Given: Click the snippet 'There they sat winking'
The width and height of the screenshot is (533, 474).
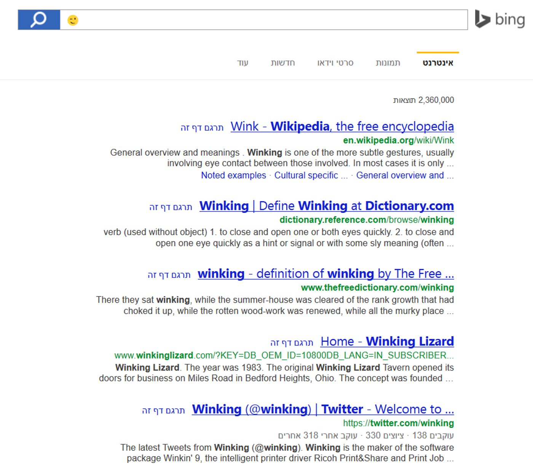Looking at the screenshot, I should 275,305.
